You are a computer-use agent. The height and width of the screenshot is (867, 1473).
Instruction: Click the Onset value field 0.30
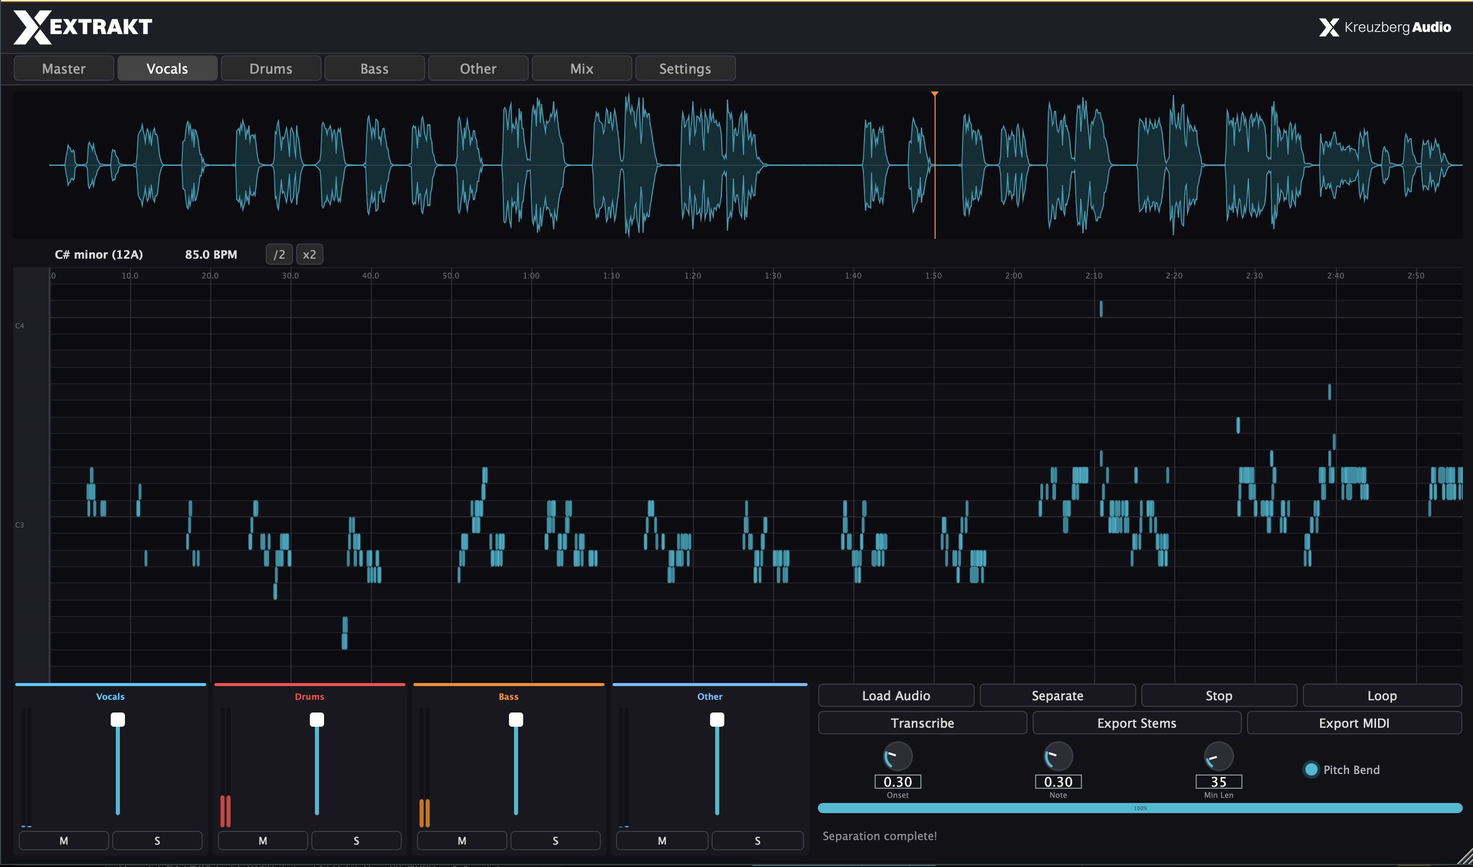click(x=898, y=782)
